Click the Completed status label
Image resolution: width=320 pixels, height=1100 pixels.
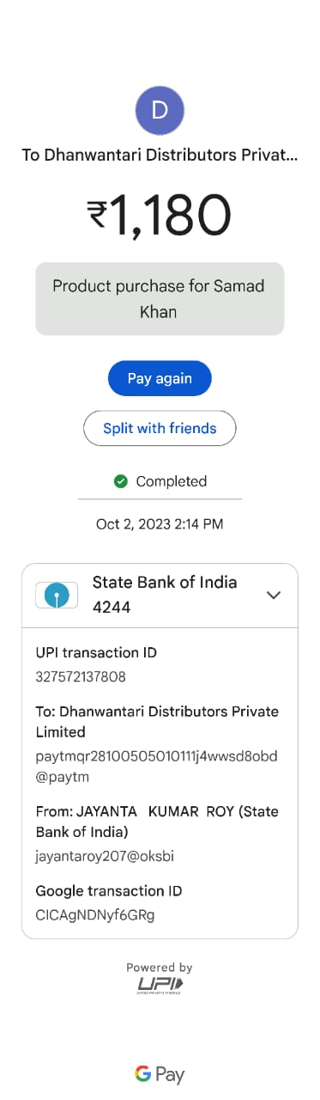(x=172, y=481)
